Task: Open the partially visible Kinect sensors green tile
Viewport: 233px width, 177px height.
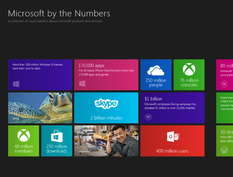Action: coord(225,108)
